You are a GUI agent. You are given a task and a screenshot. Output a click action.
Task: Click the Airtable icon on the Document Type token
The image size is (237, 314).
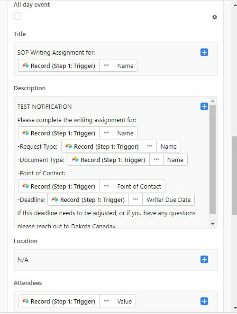(75, 160)
